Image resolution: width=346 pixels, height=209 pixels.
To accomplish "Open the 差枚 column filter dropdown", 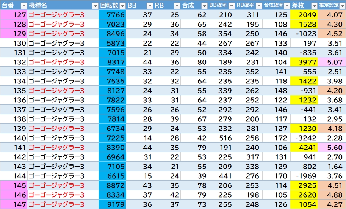I will (314, 6).
